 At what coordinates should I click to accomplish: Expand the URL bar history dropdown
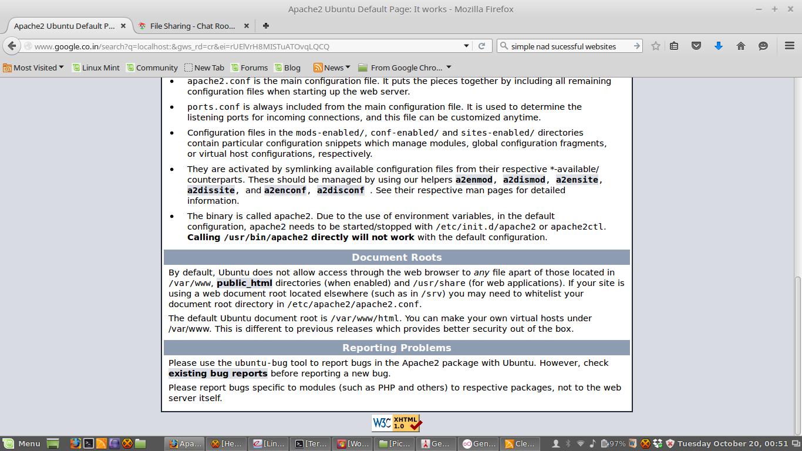[x=466, y=46]
